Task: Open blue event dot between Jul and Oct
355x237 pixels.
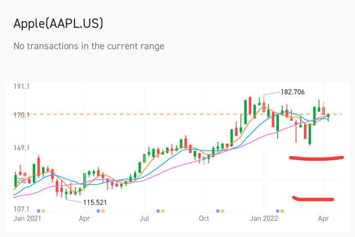Action: (158, 211)
